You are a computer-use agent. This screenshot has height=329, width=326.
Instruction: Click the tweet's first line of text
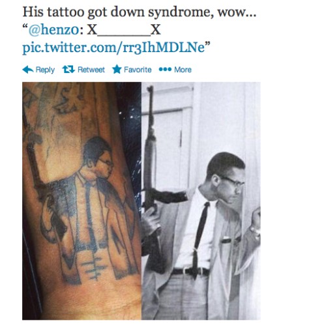pos(140,12)
